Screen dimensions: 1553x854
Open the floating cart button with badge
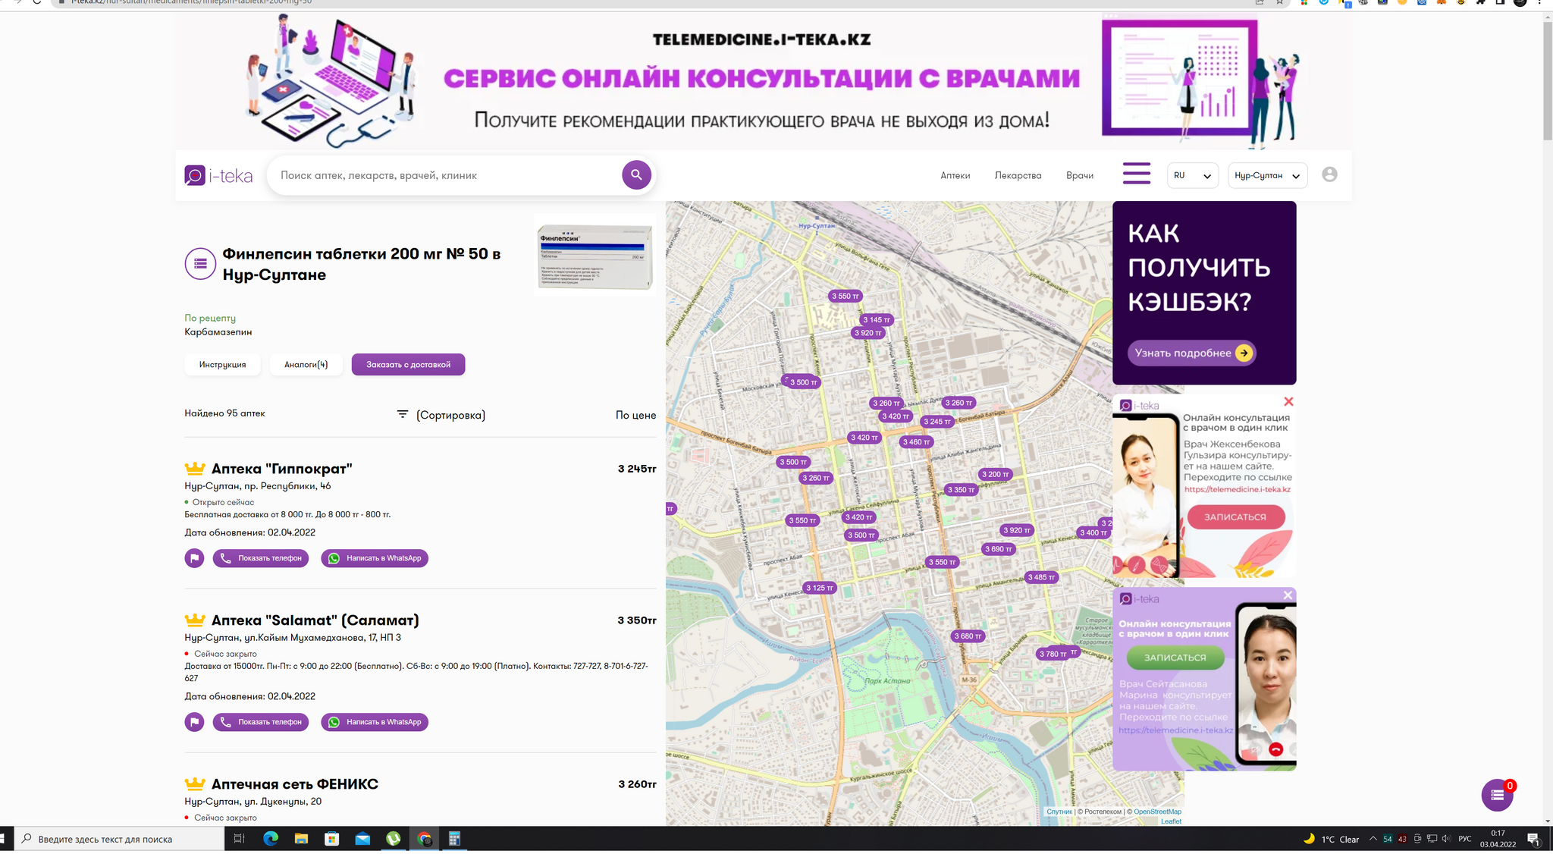(1497, 795)
